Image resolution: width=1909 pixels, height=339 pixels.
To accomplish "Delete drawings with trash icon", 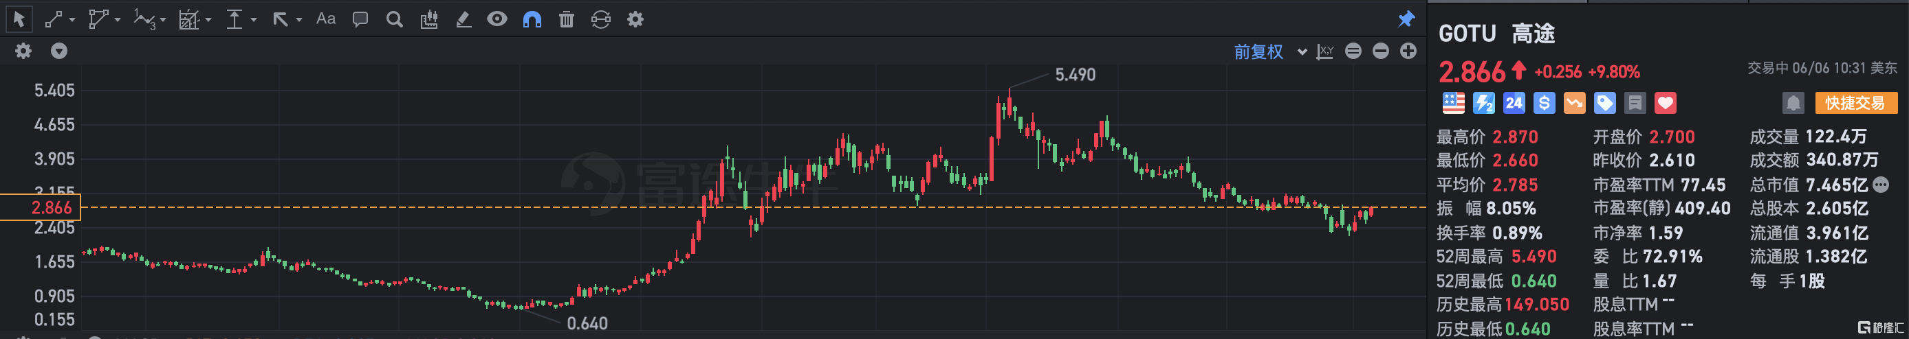I will [x=566, y=19].
